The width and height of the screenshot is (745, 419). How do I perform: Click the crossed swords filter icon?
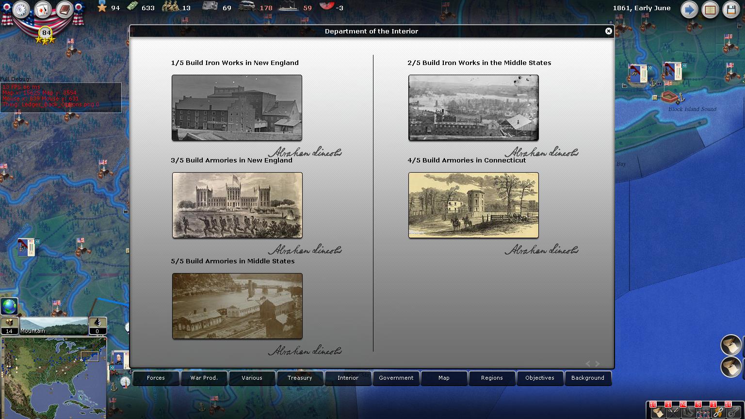(x=672, y=412)
